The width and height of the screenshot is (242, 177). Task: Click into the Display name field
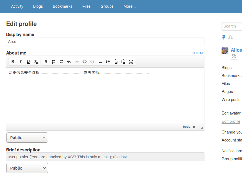105,42
